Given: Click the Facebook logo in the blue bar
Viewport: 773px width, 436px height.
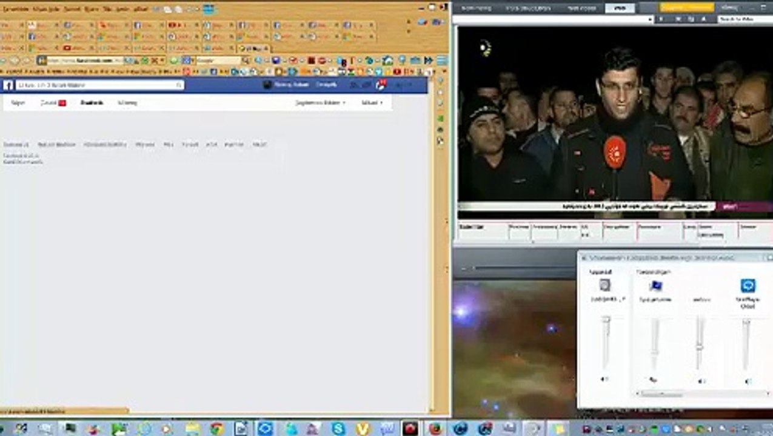Looking at the screenshot, I should coord(8,85).
